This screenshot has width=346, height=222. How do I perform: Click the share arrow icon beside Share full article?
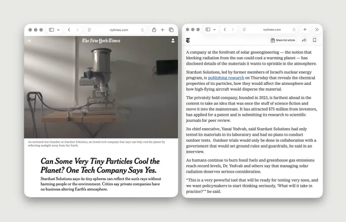[304, 40]
